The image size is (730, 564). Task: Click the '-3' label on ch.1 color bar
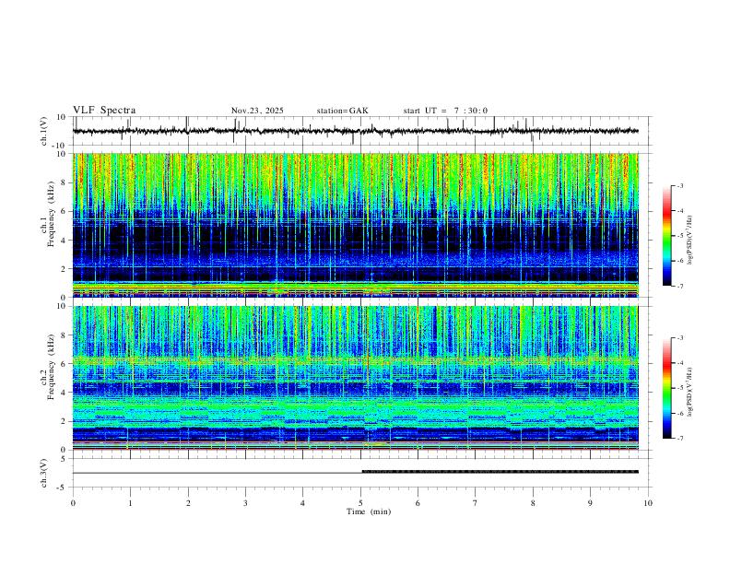click(x=679, y=185)
